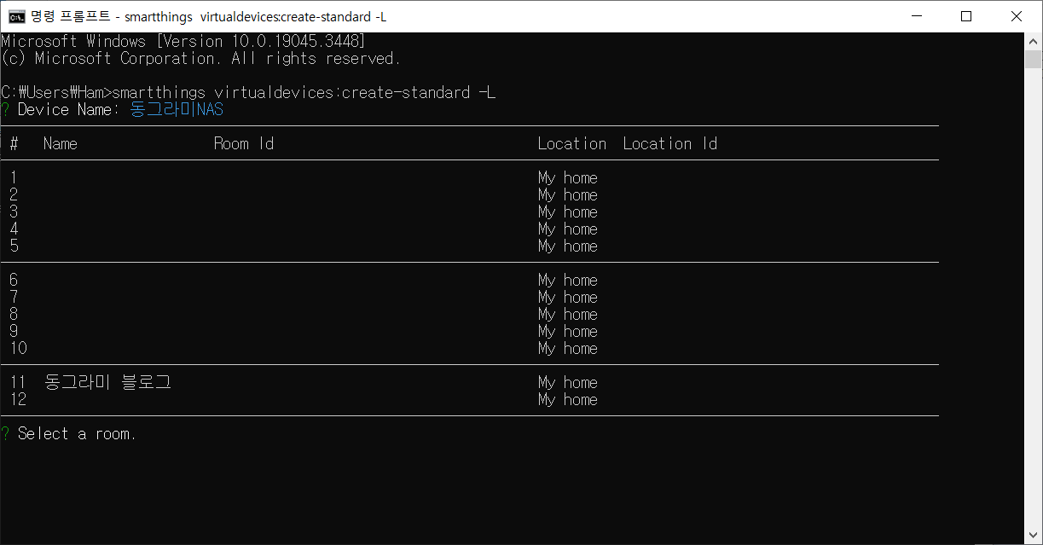Viewport: 1043px width, 545px height.
Task: Click 'My home' in row 5
Action: coord(568,246)
